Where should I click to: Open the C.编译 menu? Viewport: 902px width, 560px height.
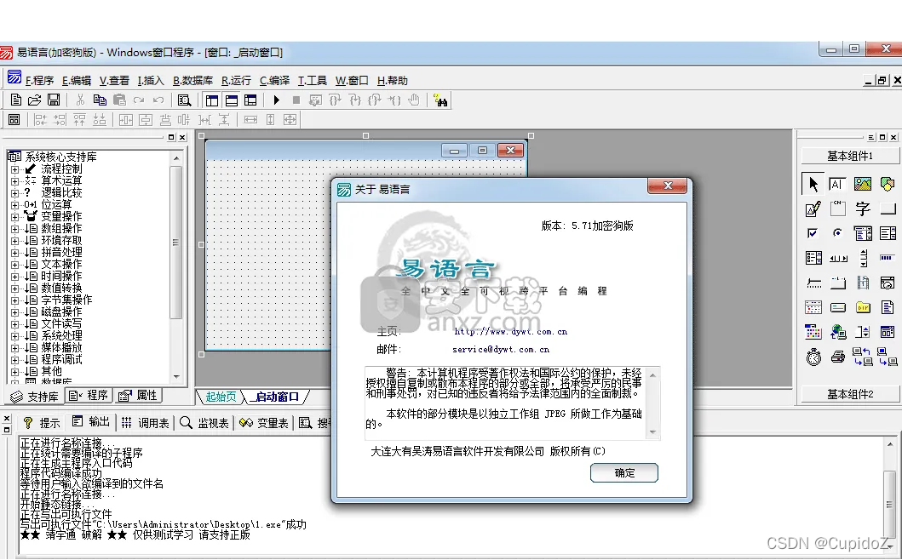click(274, 81)
